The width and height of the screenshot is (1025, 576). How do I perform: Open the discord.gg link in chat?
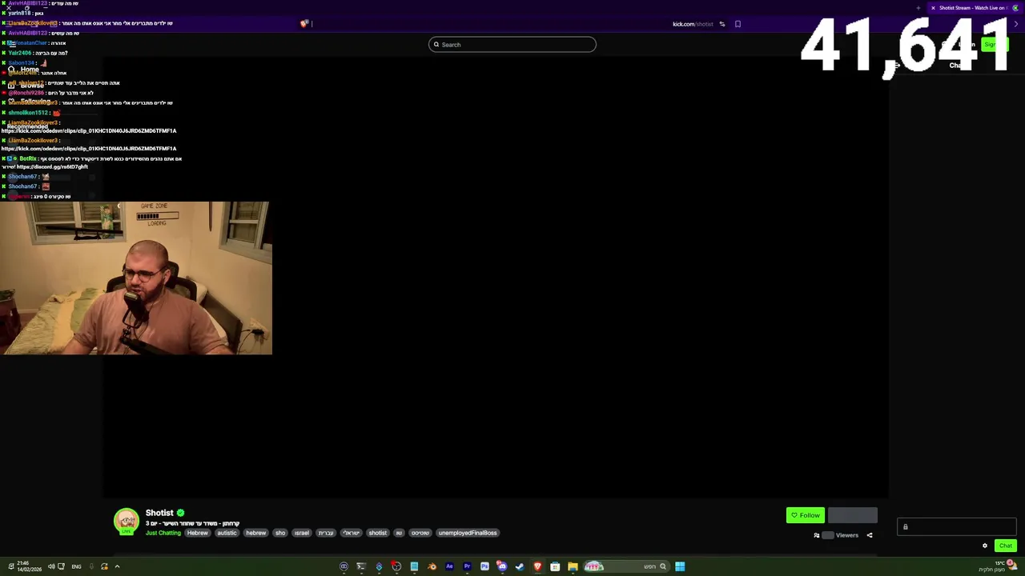point(52,166)
